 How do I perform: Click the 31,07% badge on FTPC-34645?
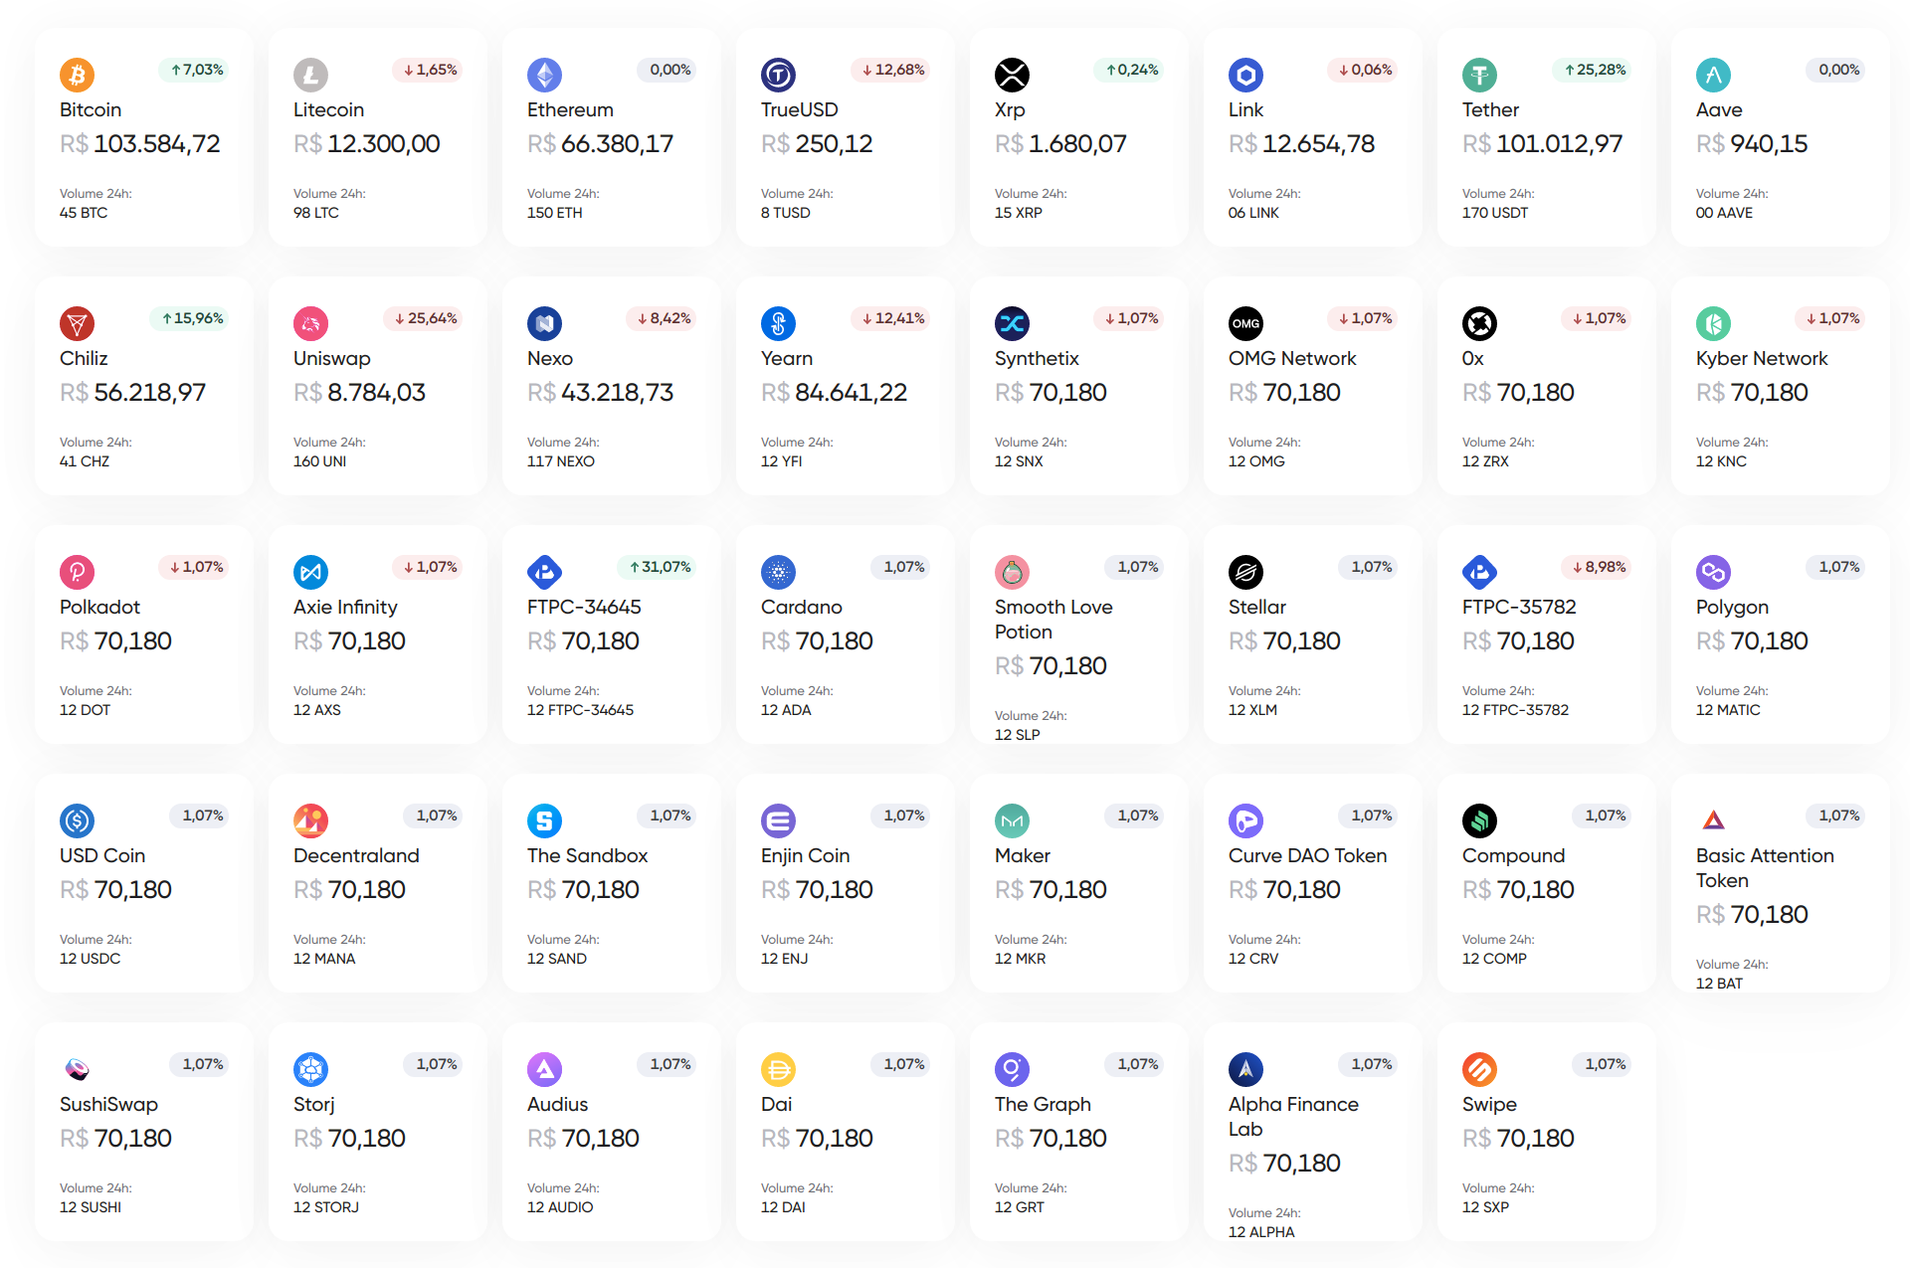(x=657, y=567)
